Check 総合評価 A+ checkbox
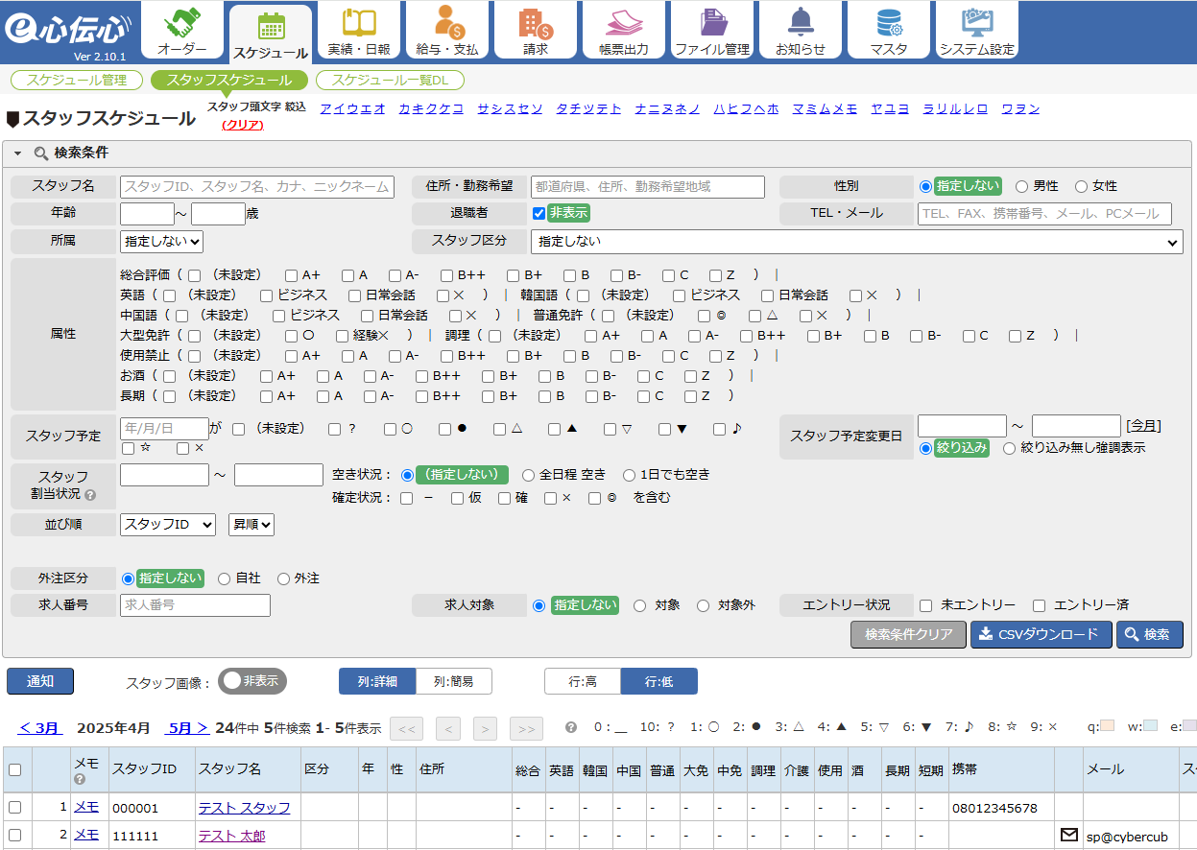 (292, 275)
